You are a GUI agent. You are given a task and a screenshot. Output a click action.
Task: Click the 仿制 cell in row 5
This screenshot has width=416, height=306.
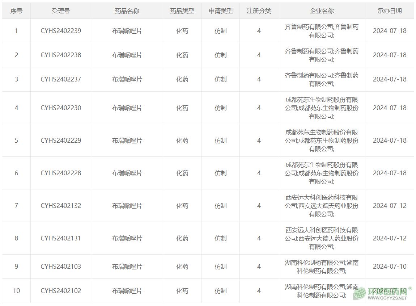220,141
